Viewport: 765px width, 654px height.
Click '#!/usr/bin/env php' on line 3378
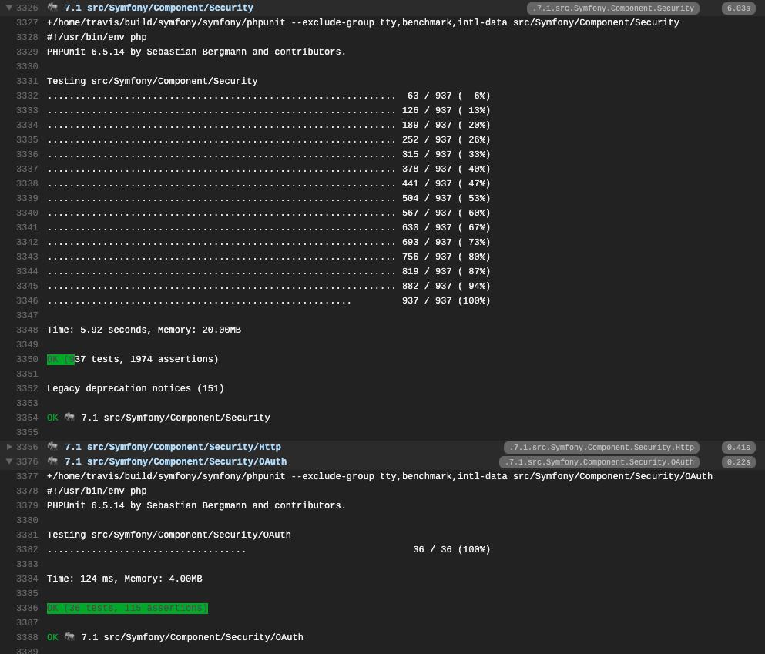(x=96, y=491)
